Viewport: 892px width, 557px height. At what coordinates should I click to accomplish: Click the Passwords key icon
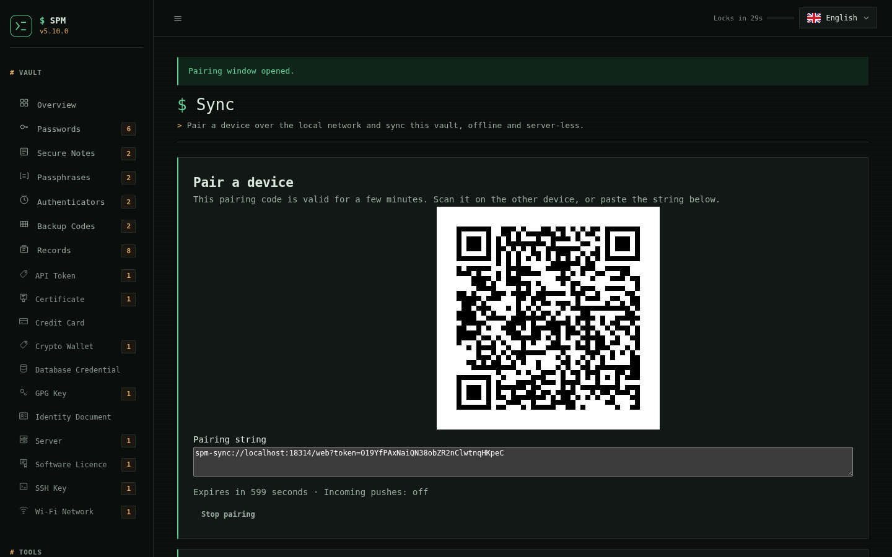(x=24, y=127)
